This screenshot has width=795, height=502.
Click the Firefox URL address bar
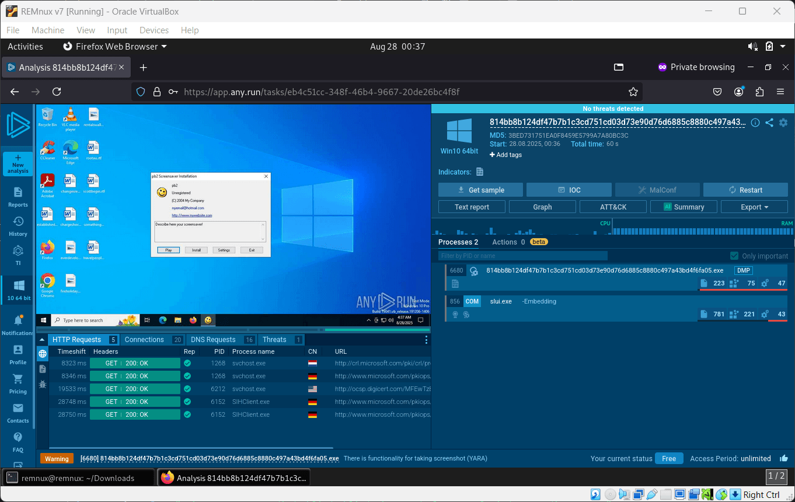point(388,92)
